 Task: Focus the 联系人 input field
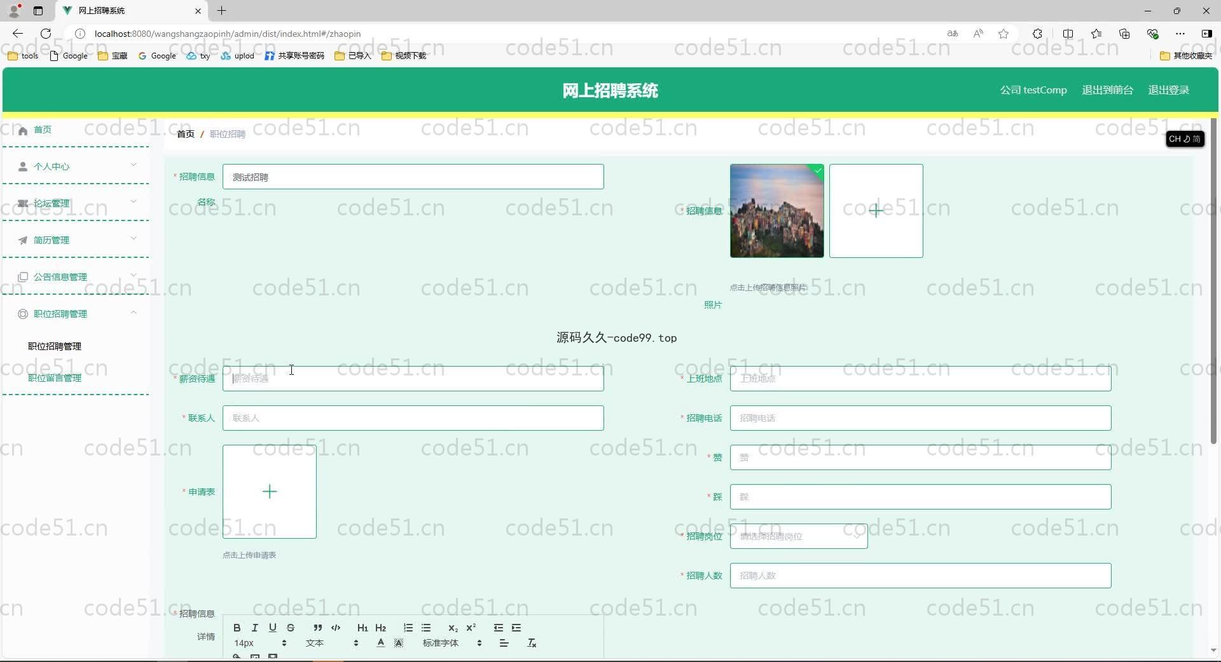pyautogui.click(x=413, y=418)
